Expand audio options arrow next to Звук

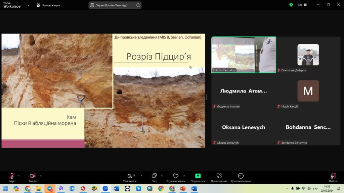[19, 176]
